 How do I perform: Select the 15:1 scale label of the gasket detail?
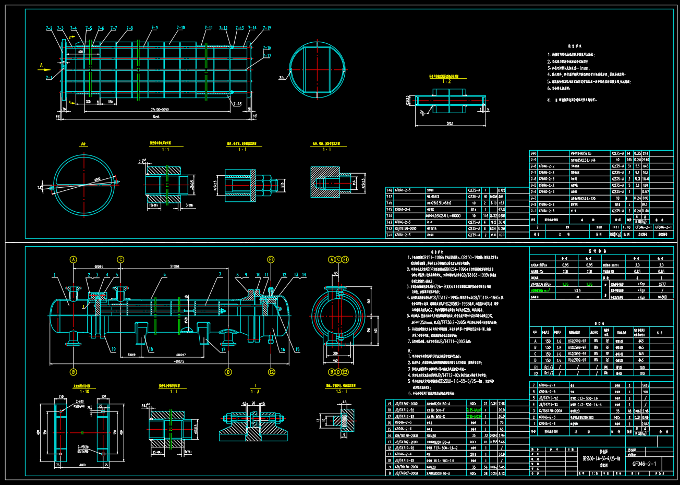click(x=341, y=391)
